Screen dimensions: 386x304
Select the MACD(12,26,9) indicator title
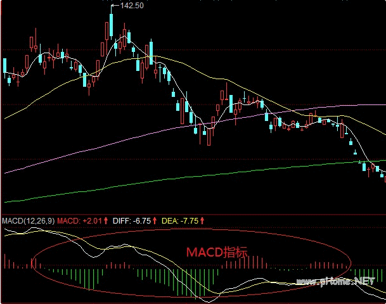pos(28,220)
